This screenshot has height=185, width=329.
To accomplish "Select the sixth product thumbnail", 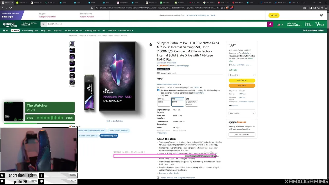I will point(72,76).
